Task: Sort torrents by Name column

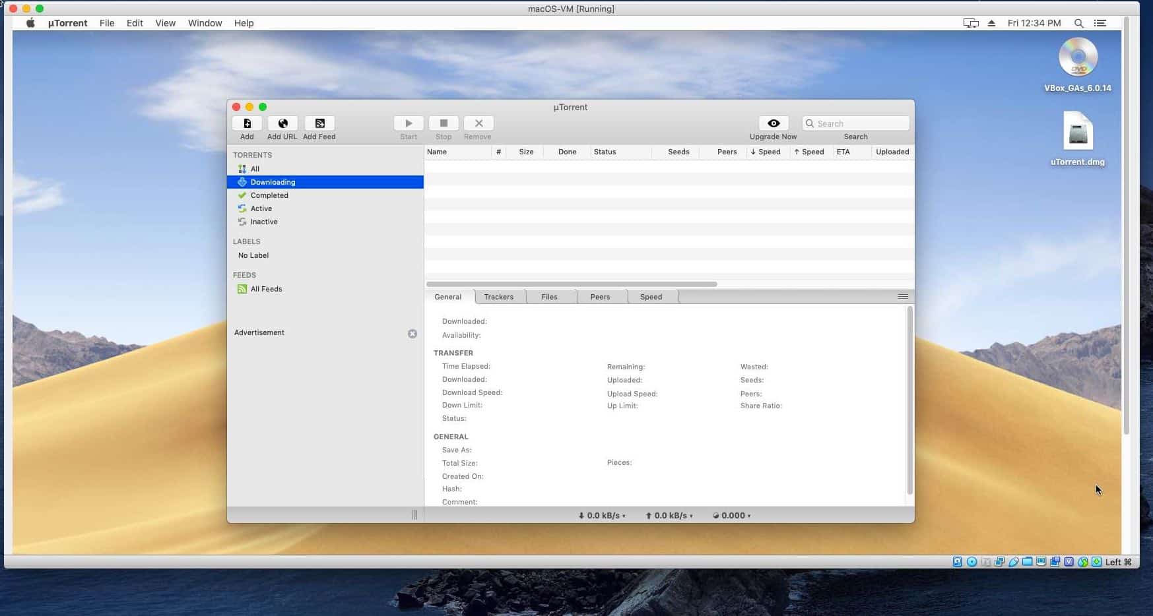Action: 458,152
